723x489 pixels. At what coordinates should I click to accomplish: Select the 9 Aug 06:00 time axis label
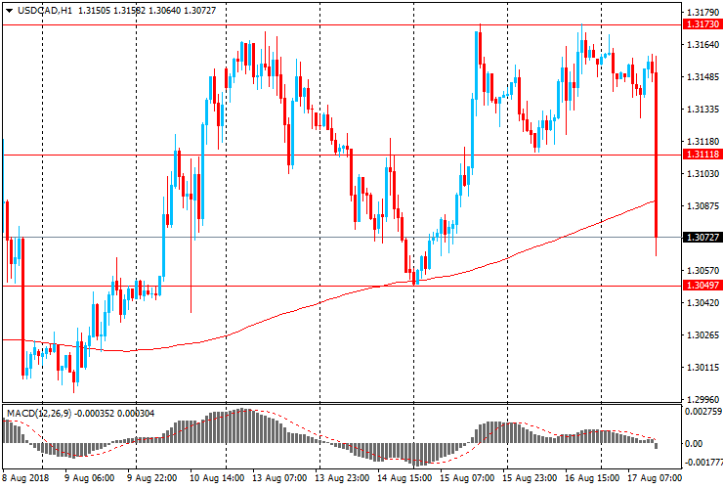89,477
